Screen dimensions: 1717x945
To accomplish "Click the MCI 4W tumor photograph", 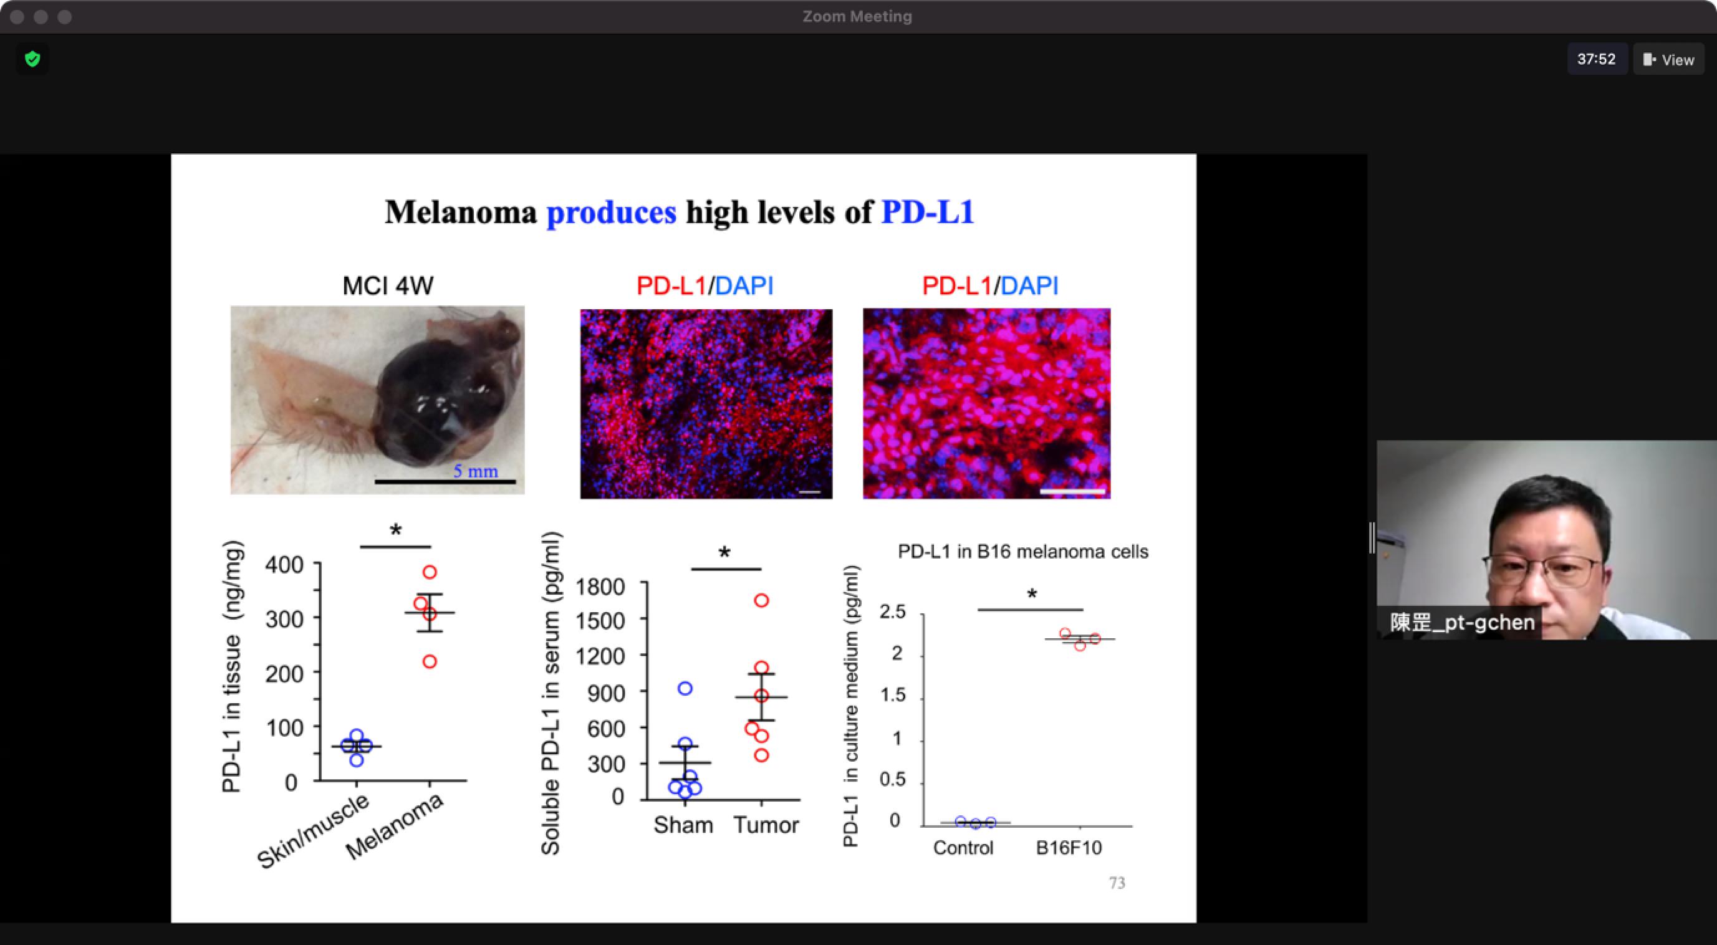I will 377,399.
